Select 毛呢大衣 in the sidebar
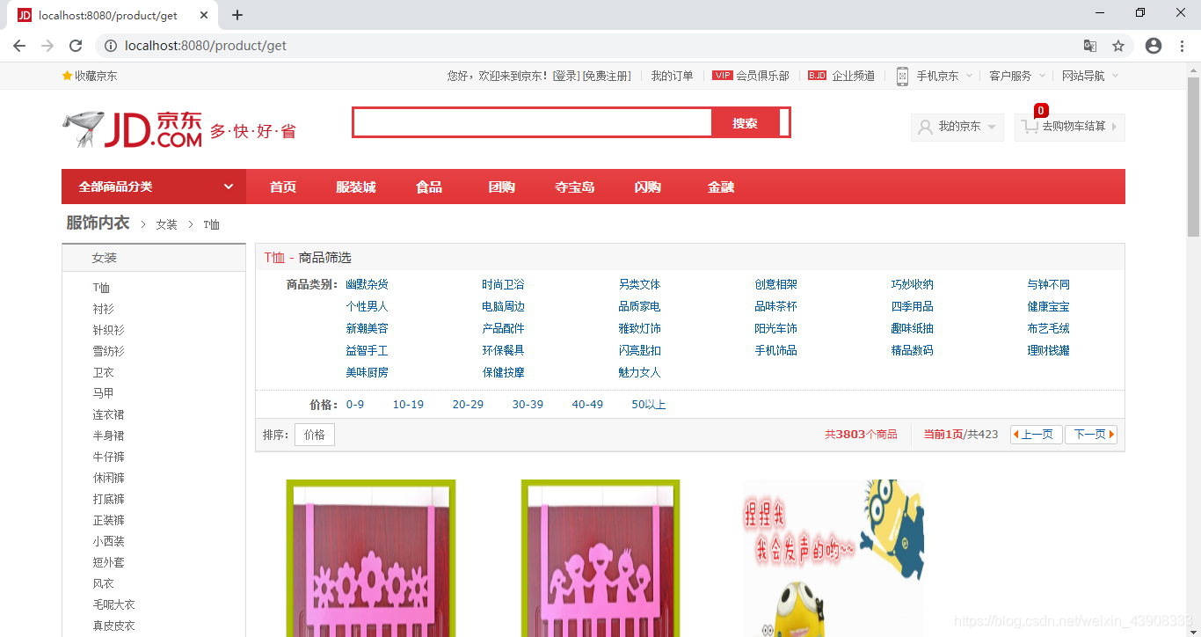Screen dimensions: 1201x637 click(x=114, y=604)
